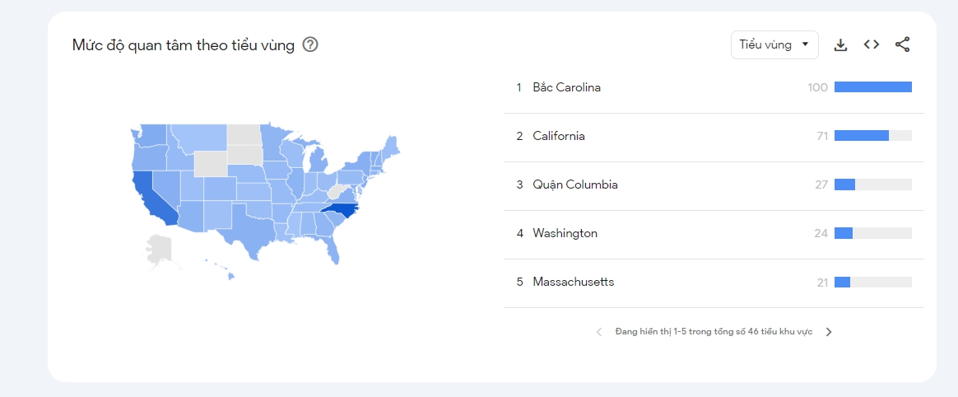958x397 pixels.
Task: Click Florida on the map
Action: 330,245
